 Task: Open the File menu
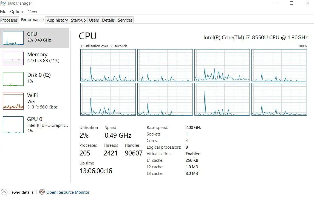click(x=3, y=12)
